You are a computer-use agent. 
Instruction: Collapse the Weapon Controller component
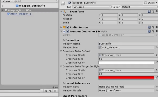pos(61,31)
